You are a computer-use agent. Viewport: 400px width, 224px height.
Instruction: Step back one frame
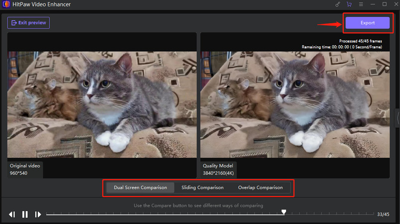[12, 215]
